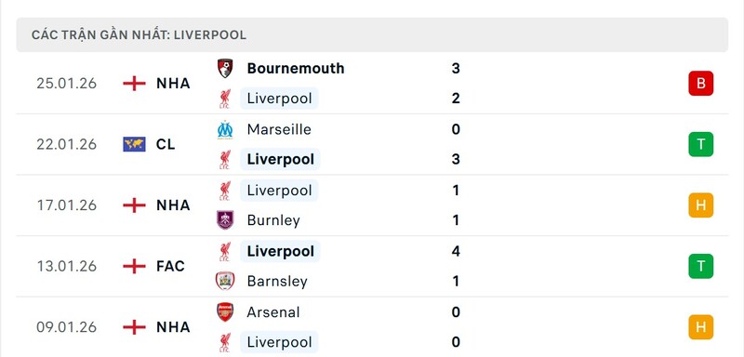The height and width of the screenshot is (357, 744).
Task: Open the 25.01.26 match row date
Action: [66, 84]
